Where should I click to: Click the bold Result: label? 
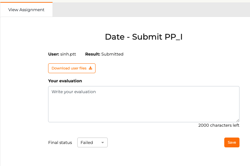click(92, 54)
